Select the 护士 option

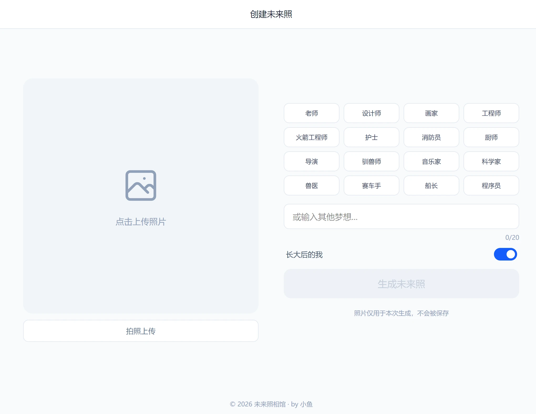tap(371, 137)
